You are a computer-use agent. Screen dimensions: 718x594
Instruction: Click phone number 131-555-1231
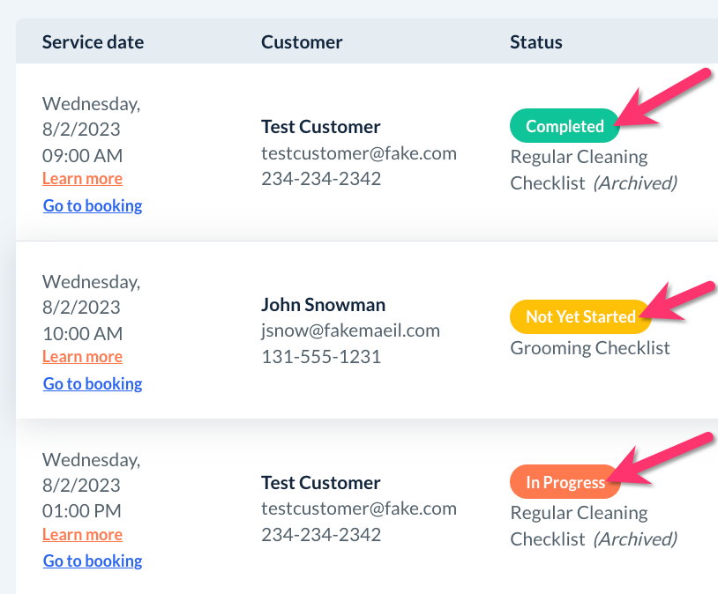[321, 358]
